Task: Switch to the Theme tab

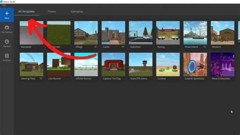Action: tap(52, 12)
